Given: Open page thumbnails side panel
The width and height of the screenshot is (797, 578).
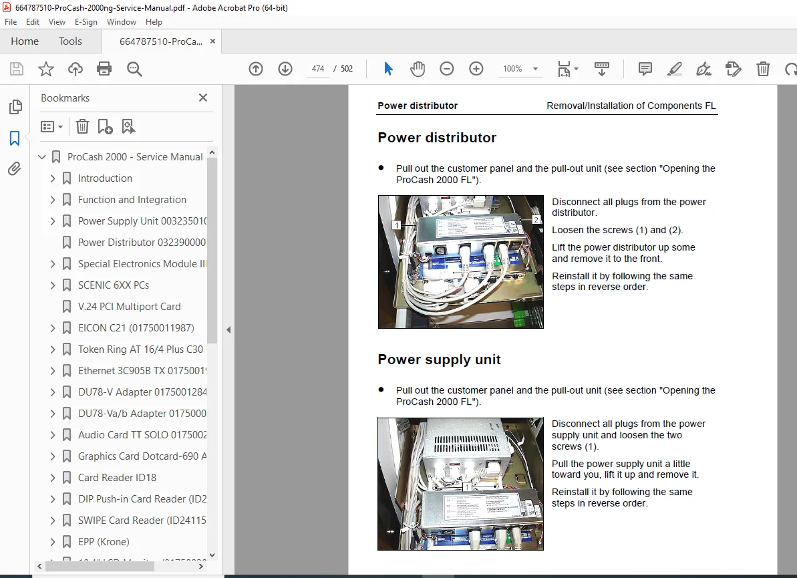Looking at the screenshot, I should (x=15, y=107).
